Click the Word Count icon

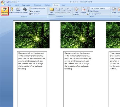click(x=30, y=14)
